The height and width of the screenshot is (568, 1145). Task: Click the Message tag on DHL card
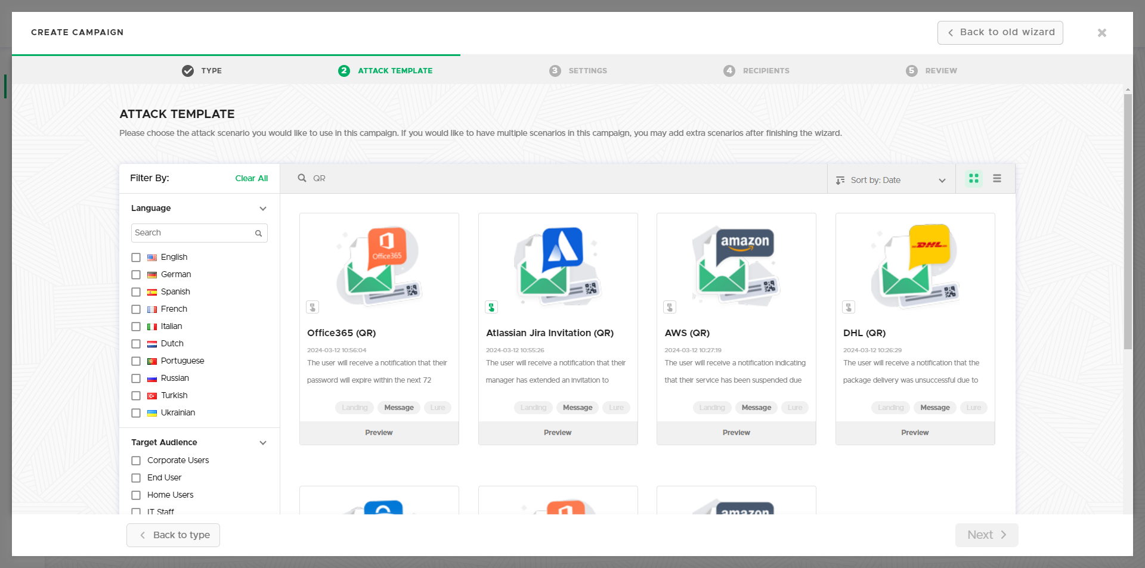coord(935,408)
